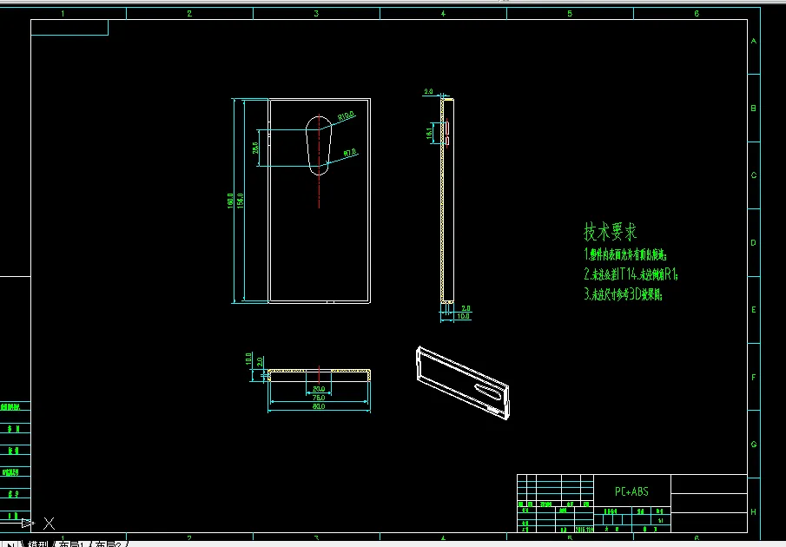Click zone number 5 on top border

click(x=570, y=14)
